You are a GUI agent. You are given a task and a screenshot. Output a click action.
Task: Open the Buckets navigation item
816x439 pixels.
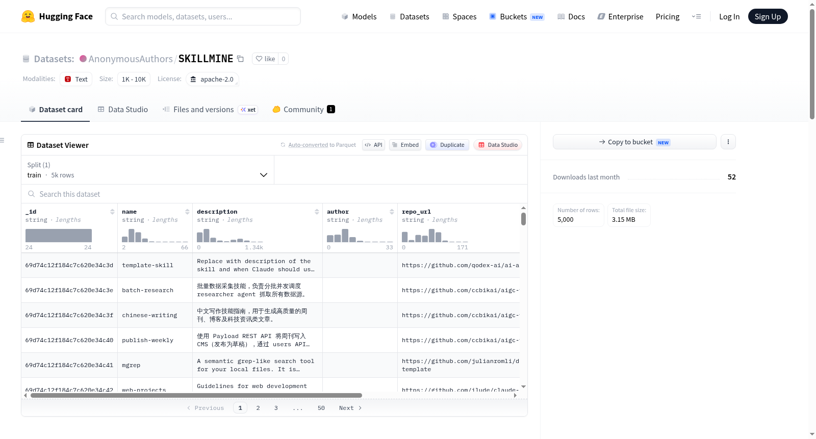pos(517,16)
